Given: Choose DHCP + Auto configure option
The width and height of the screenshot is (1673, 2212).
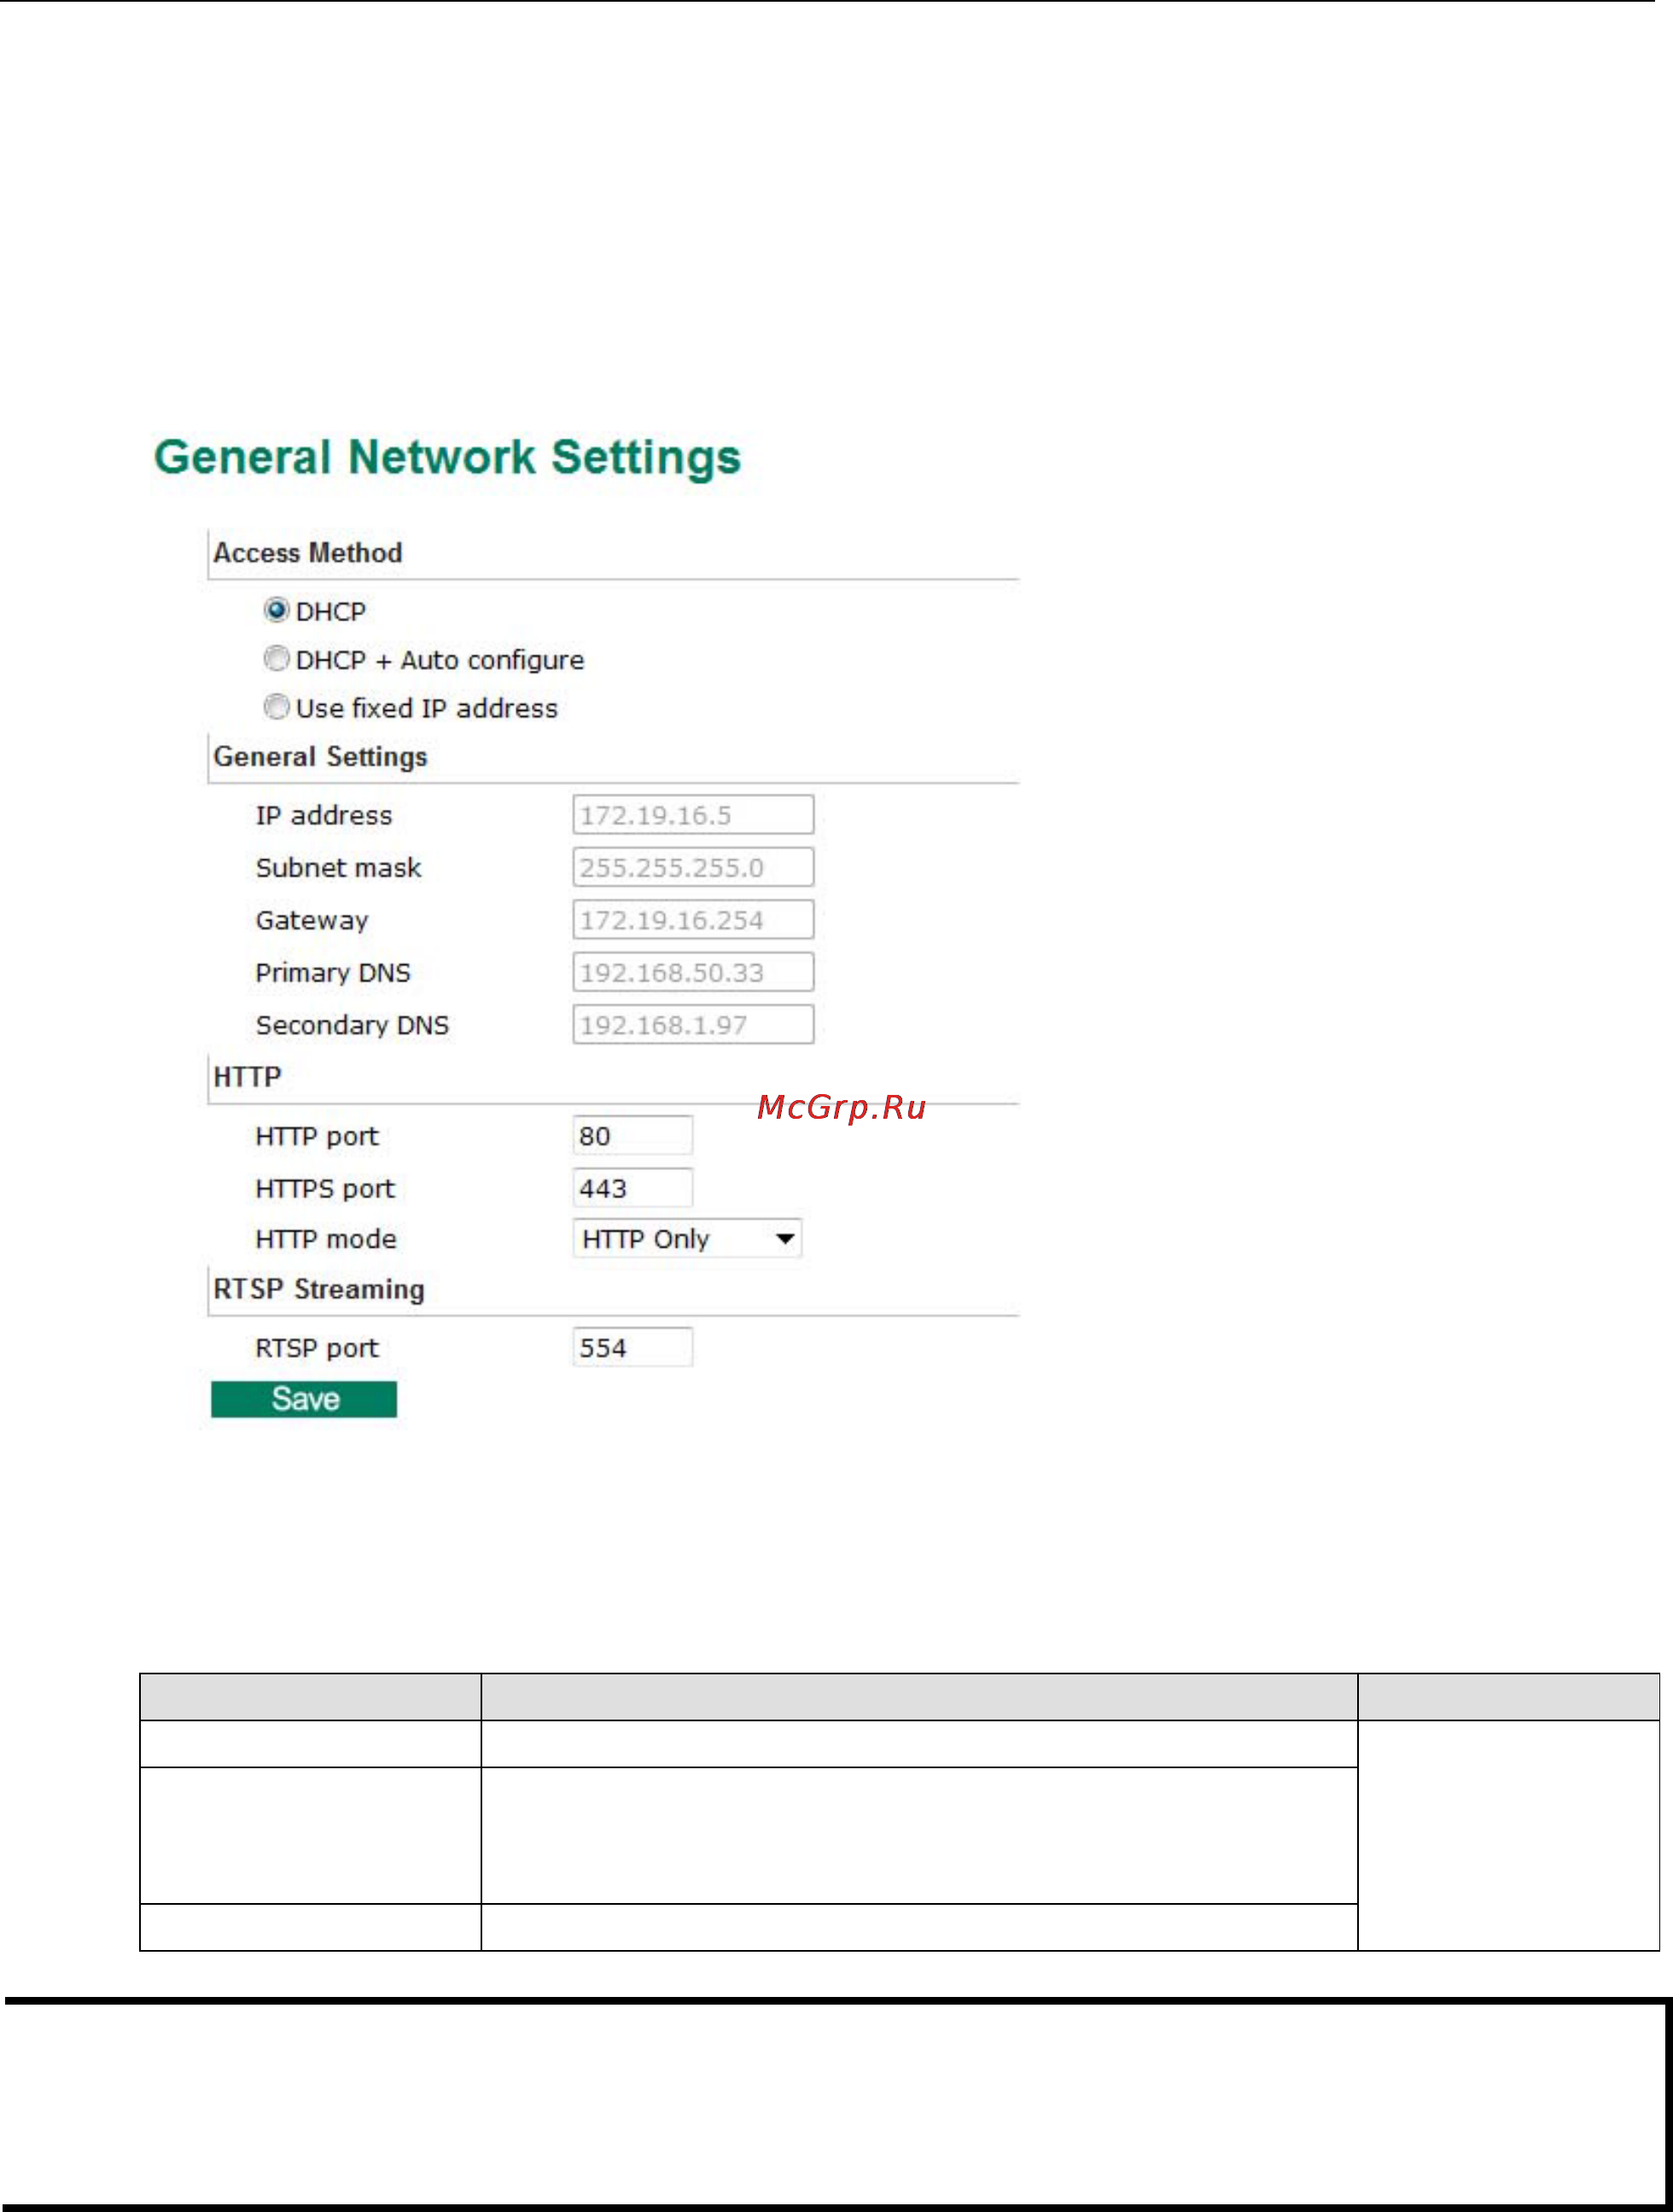Looking at the screenshot, I should 276,659.
